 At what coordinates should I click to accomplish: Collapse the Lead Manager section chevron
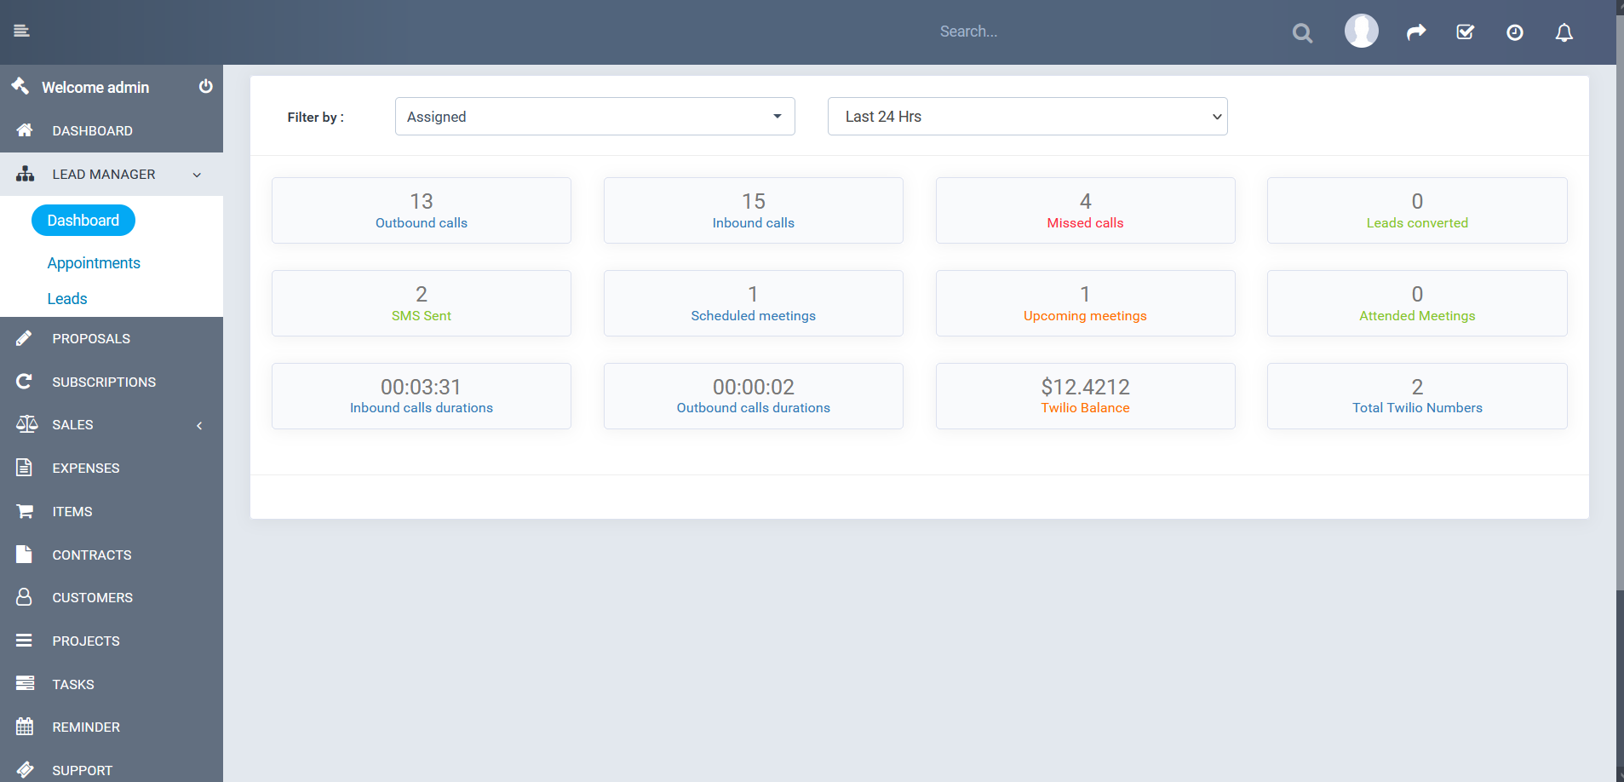pos(197,174)
